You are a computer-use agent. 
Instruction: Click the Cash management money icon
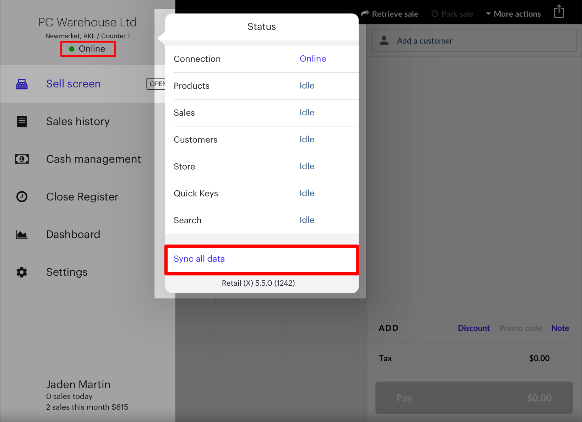coord(22,159)
